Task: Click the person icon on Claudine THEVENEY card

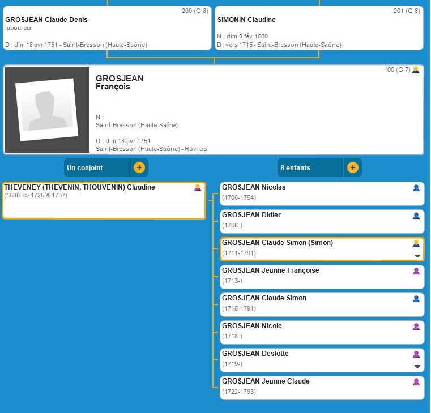Action: pyautogui.click(x=198, y=187)
